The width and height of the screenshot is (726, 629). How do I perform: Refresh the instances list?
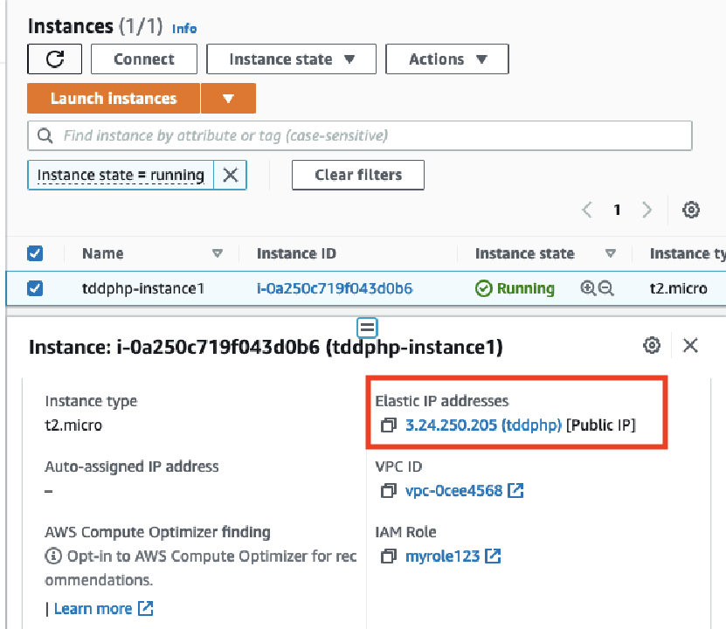click(x=55, y=59)
